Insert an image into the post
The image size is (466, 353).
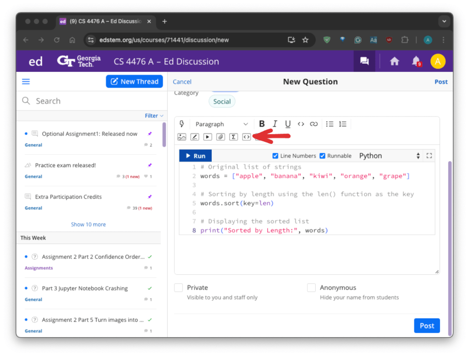click(182, 137)
